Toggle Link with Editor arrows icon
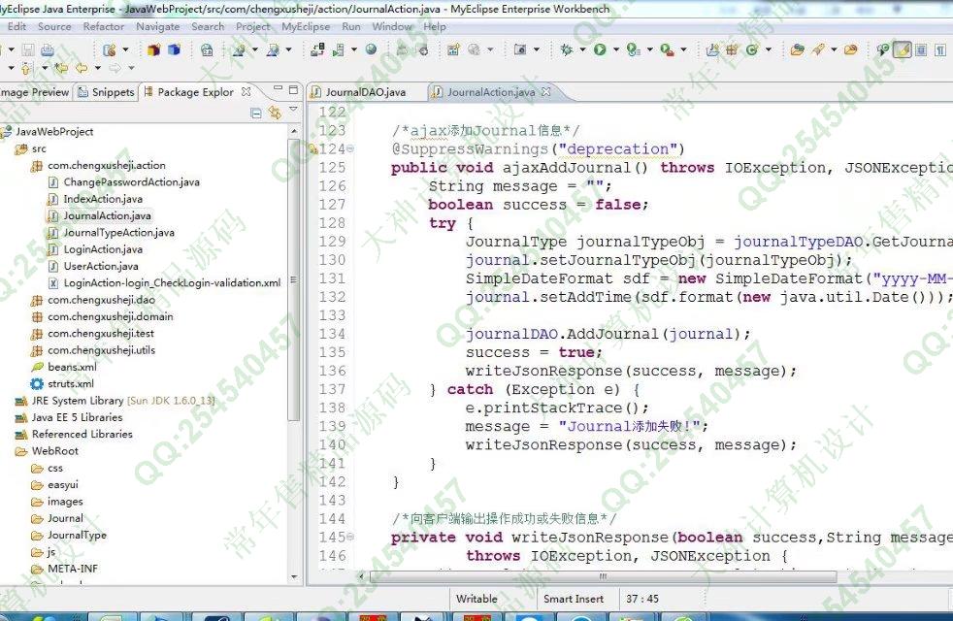 [276, 113]
